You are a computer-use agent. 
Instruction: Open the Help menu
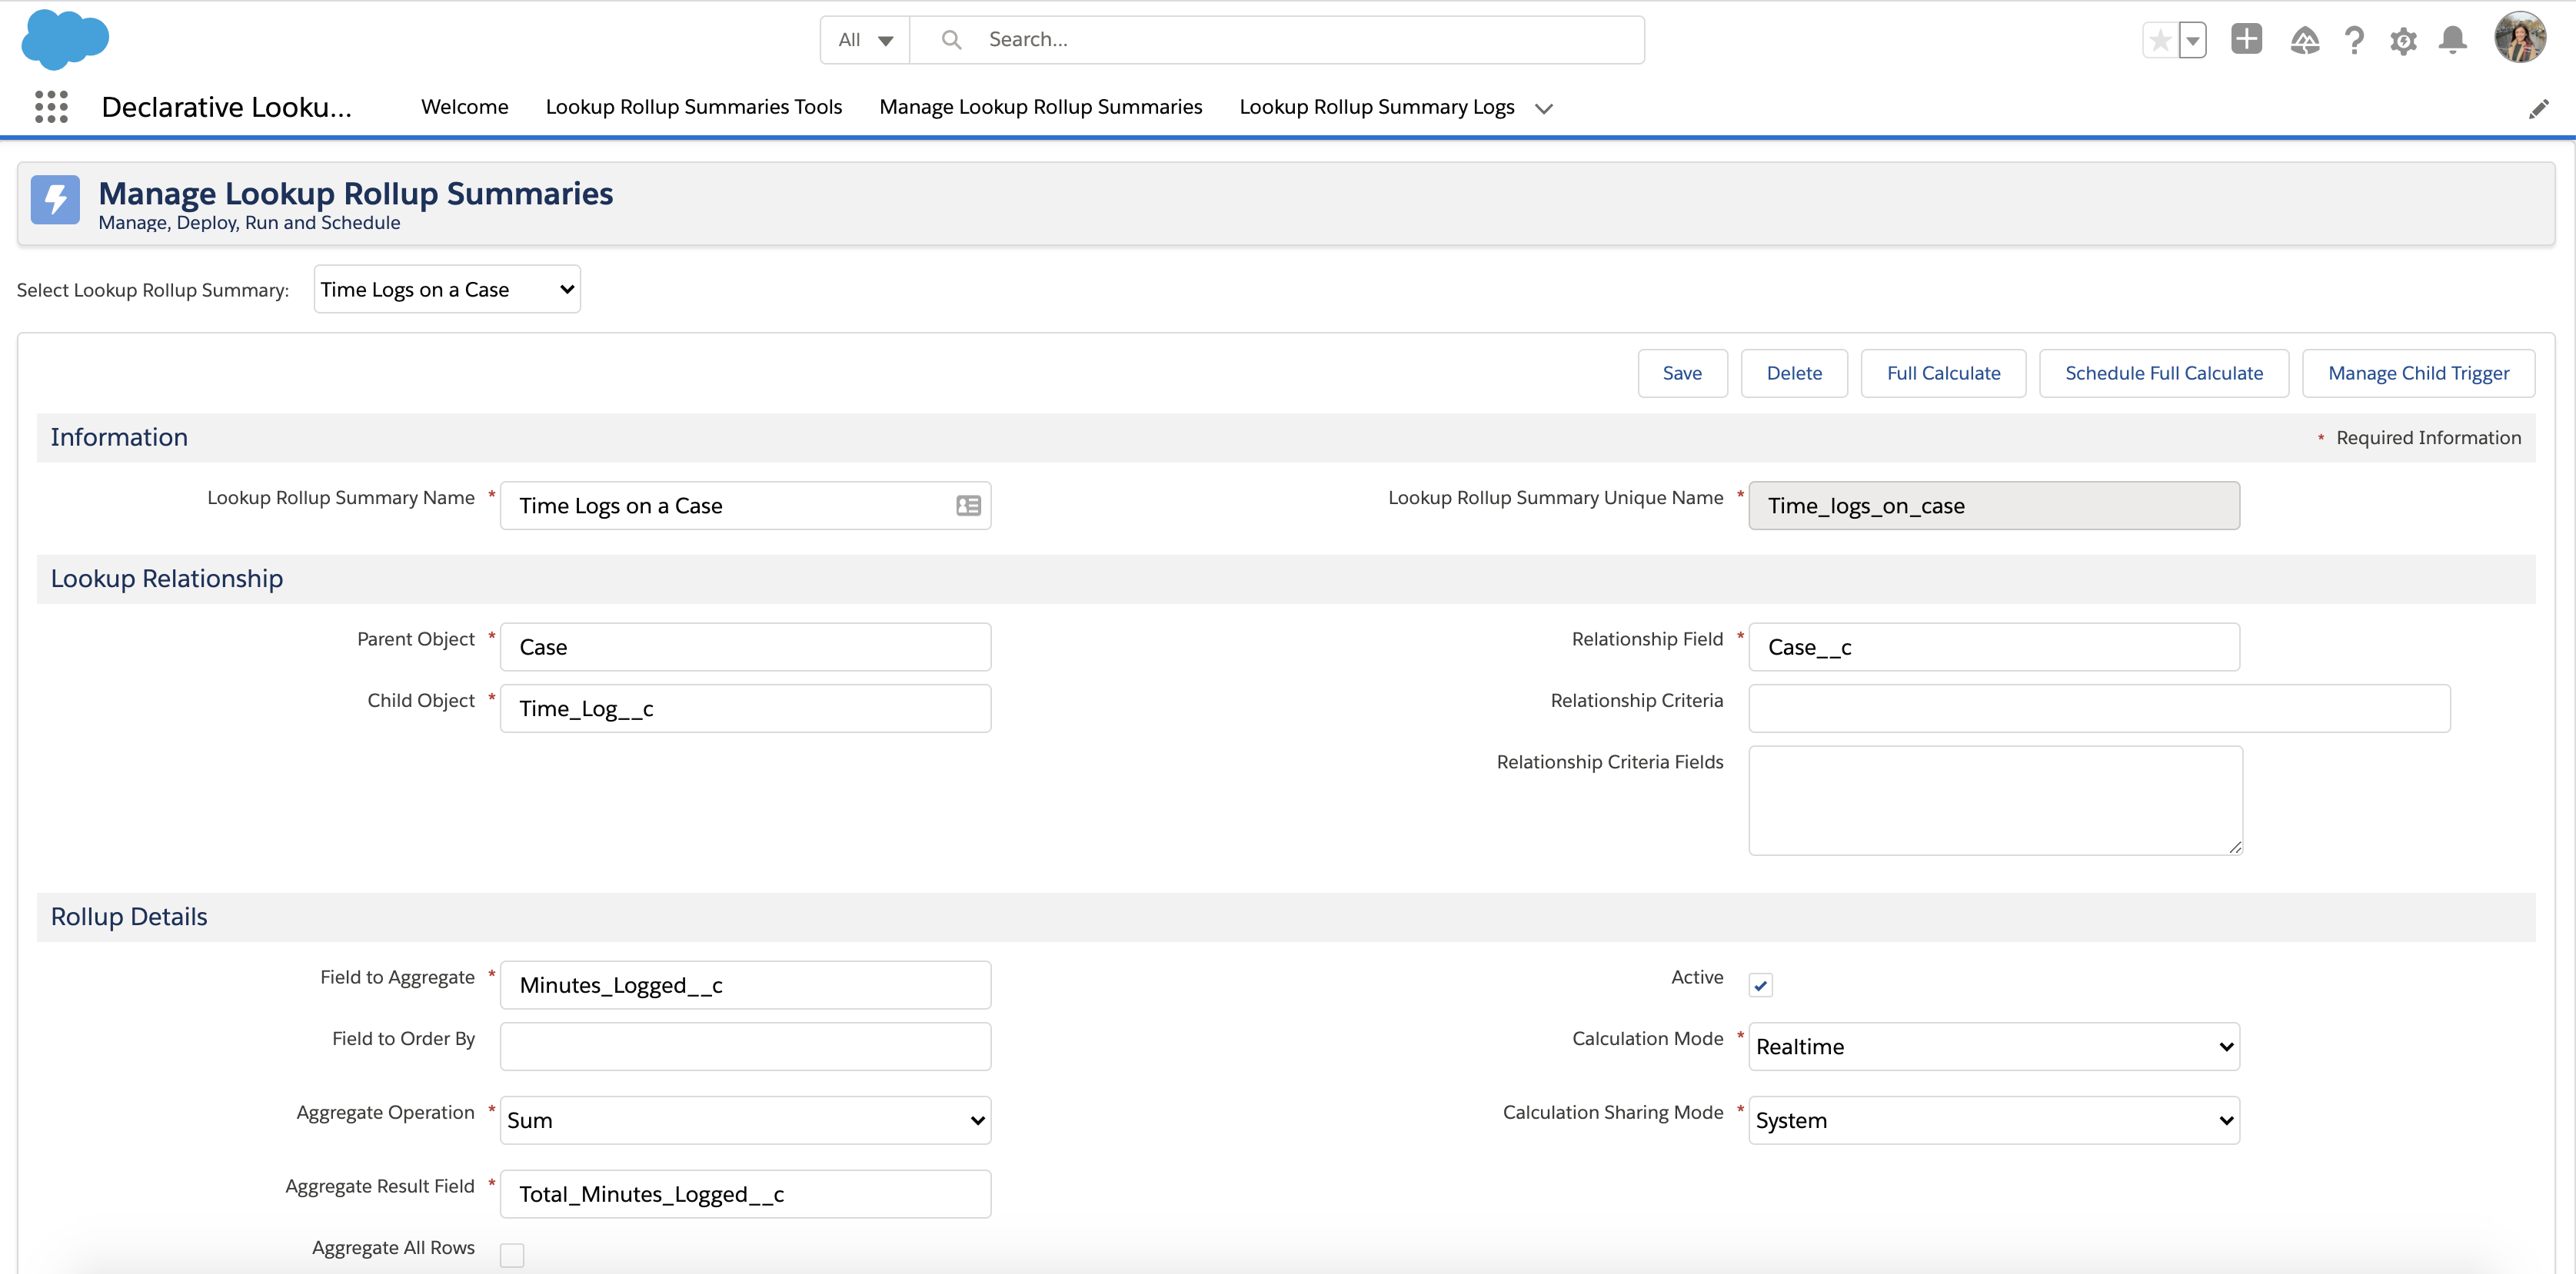point(2355,40)
